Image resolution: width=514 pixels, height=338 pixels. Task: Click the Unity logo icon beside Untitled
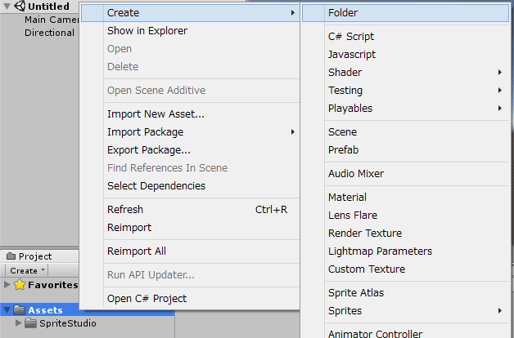[x=20, y=6]
